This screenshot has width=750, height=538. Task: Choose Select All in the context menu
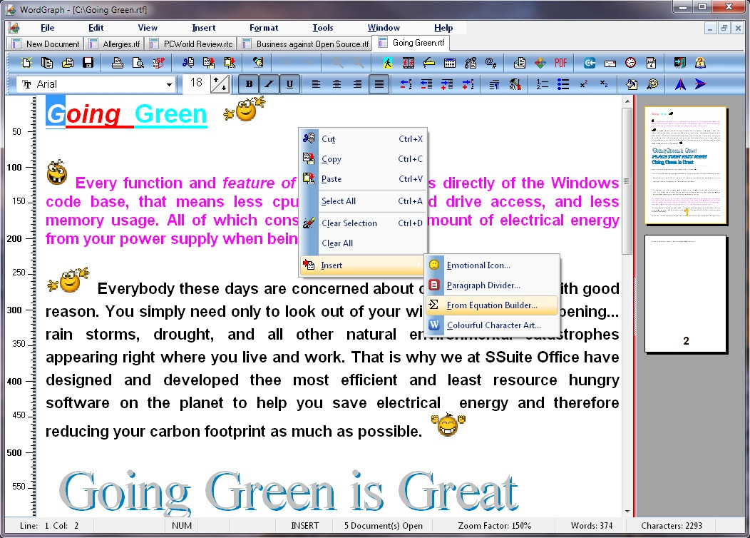coord(363,201)
